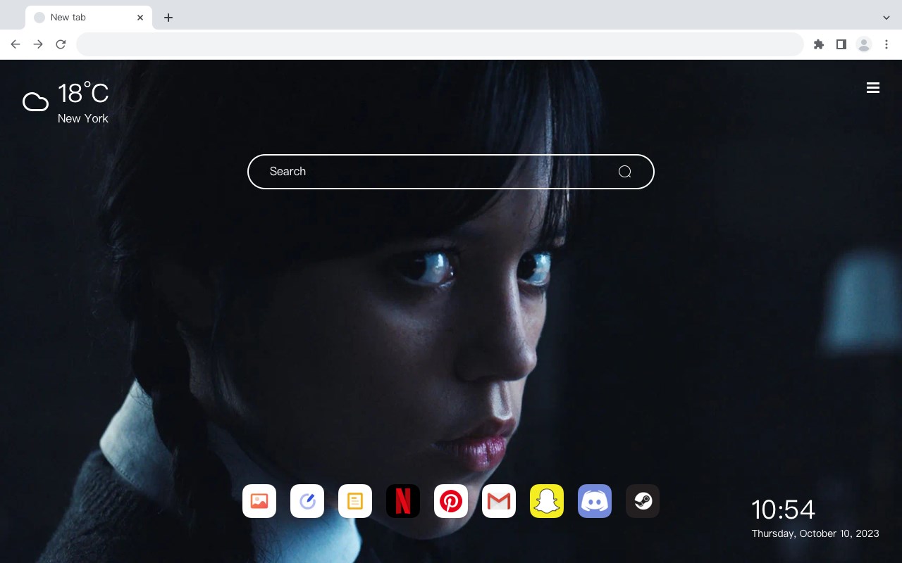Click the browser address bar
The height and width of the screenshot is (563, 902).
[x=440, y=44]
